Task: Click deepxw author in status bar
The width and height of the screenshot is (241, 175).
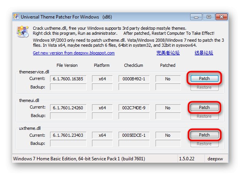Action: pyautogui.click(x=215, y=159)
